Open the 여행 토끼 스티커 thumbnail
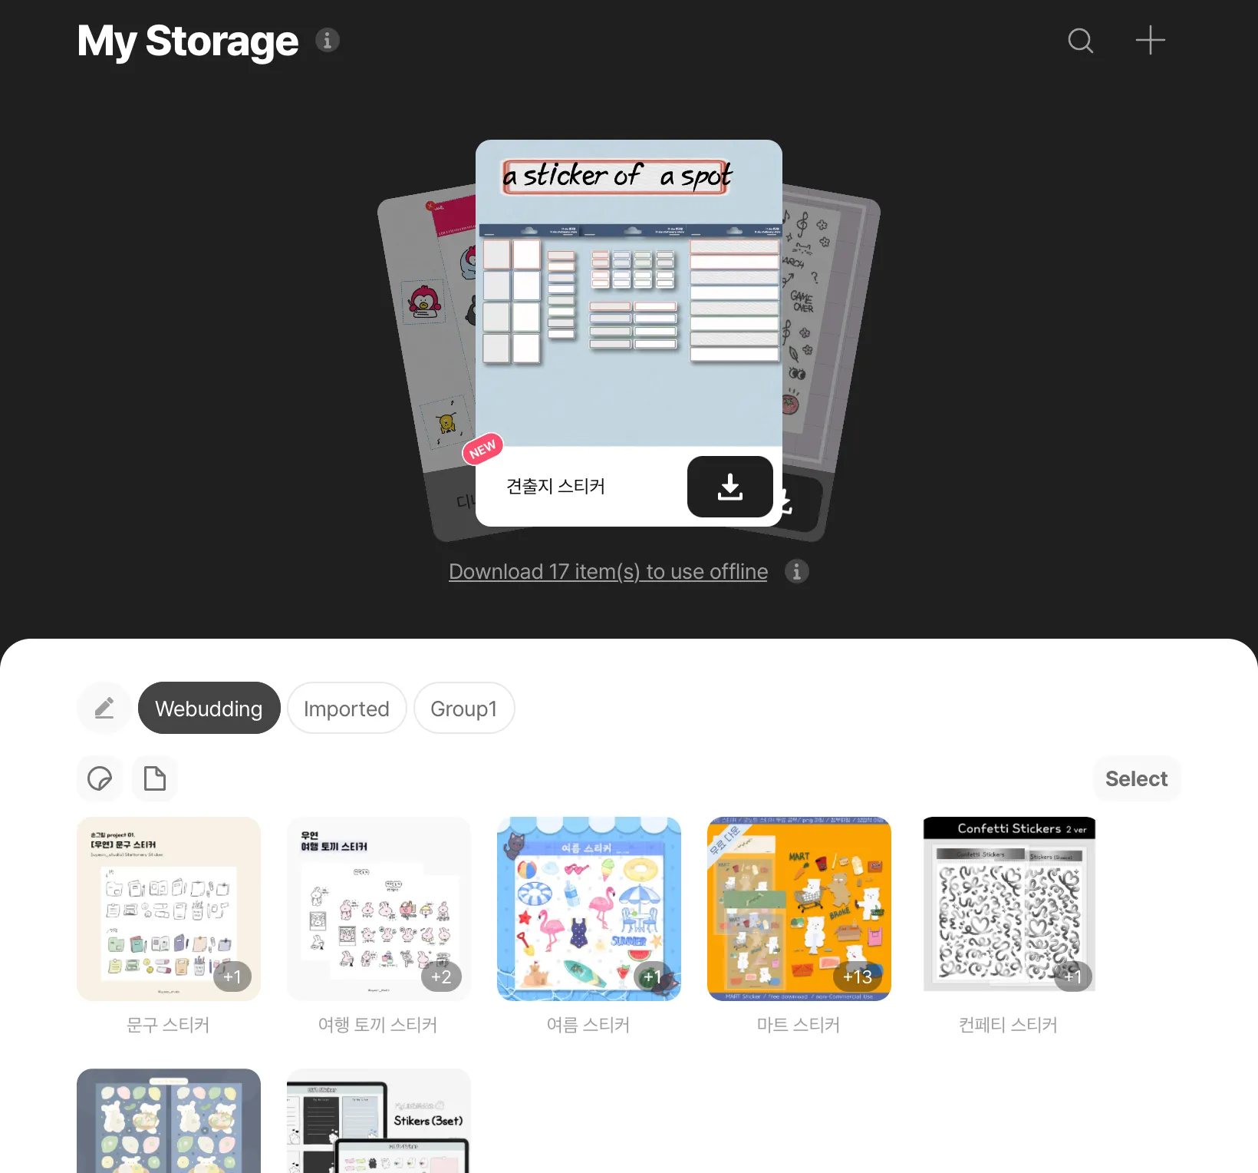 (379, 909)
